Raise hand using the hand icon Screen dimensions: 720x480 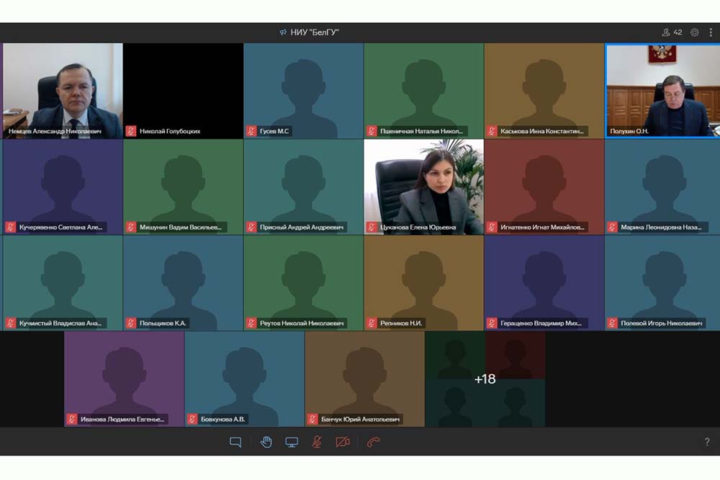point(266,442)
